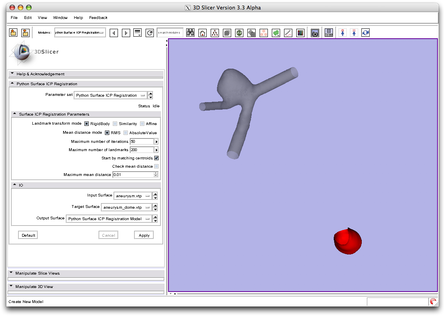Open the Input Surface aneurysm.vtp dropdown
This screenshot has width=445, height=316.
[133, 196]
